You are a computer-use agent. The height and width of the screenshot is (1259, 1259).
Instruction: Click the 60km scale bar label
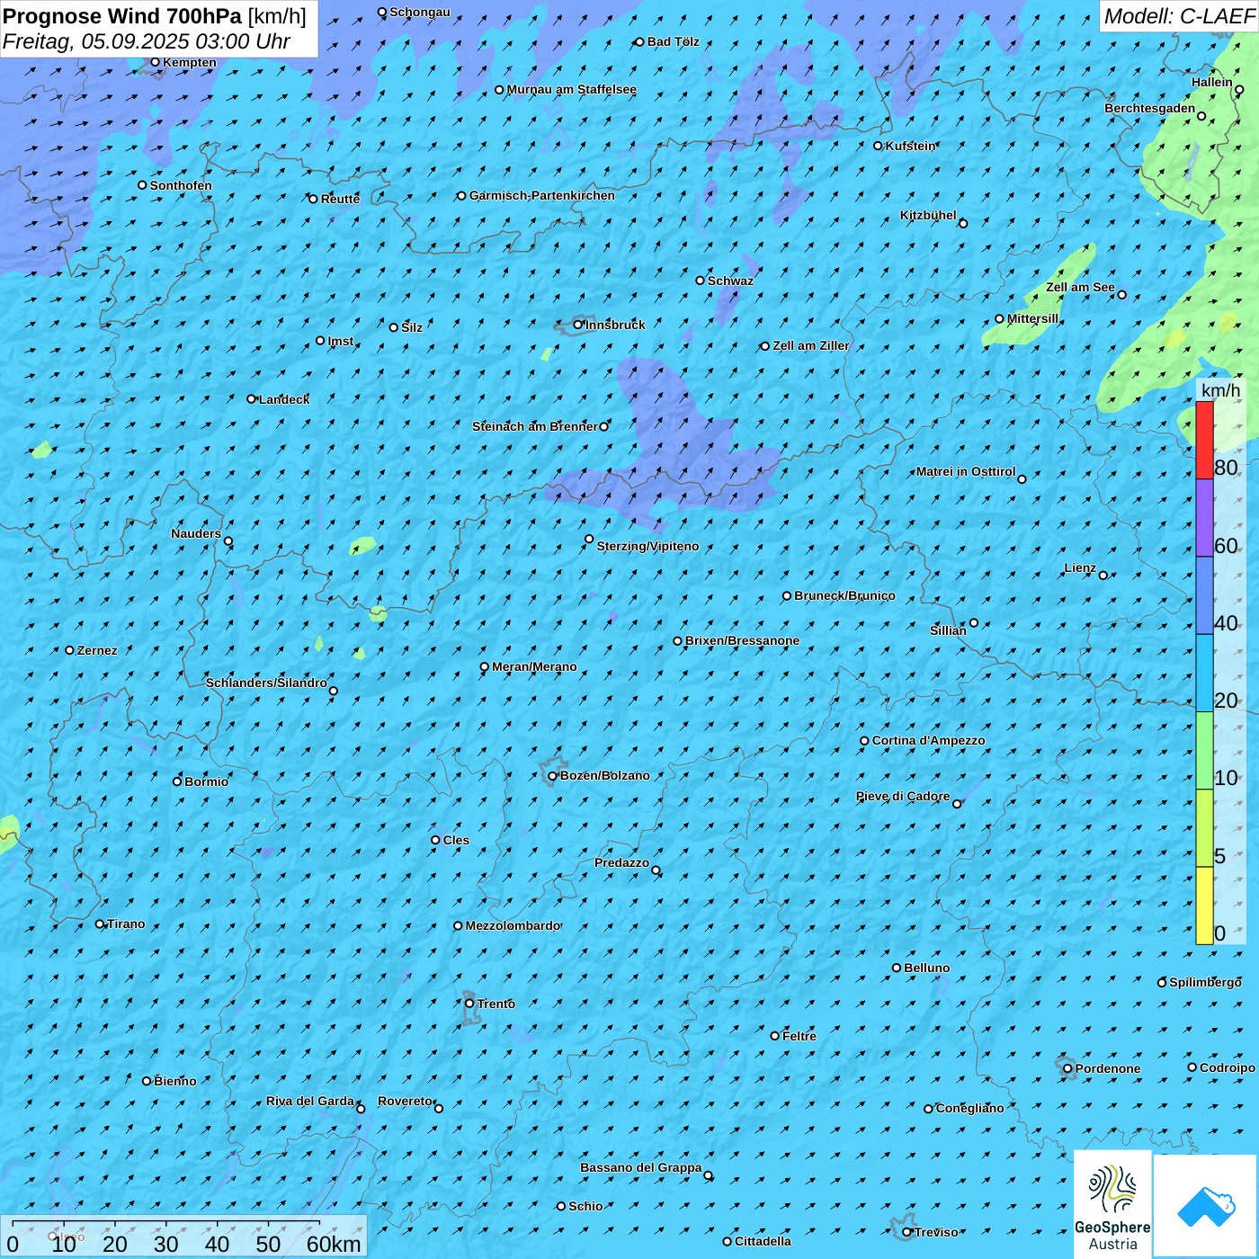[334, 1244]
